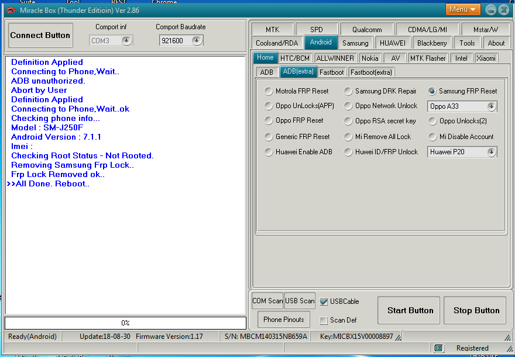This screenshot has width=515, height=357.
Task: Minimize the Miracle Box window
Action: [491, 10]
